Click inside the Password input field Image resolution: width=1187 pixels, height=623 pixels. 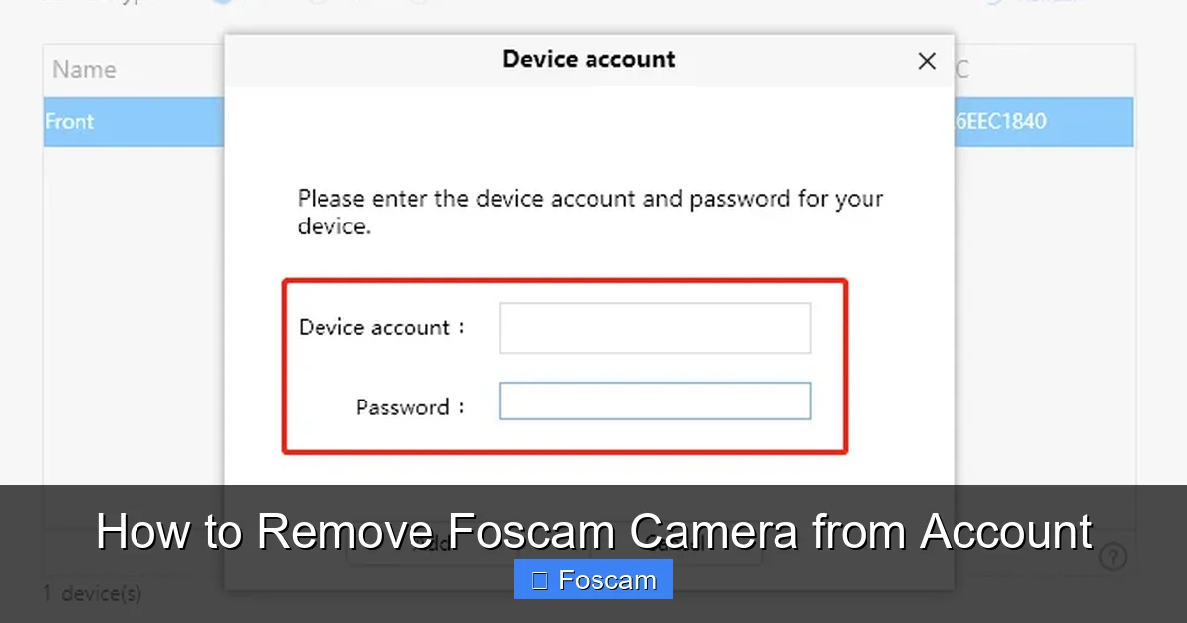(654, 400)
